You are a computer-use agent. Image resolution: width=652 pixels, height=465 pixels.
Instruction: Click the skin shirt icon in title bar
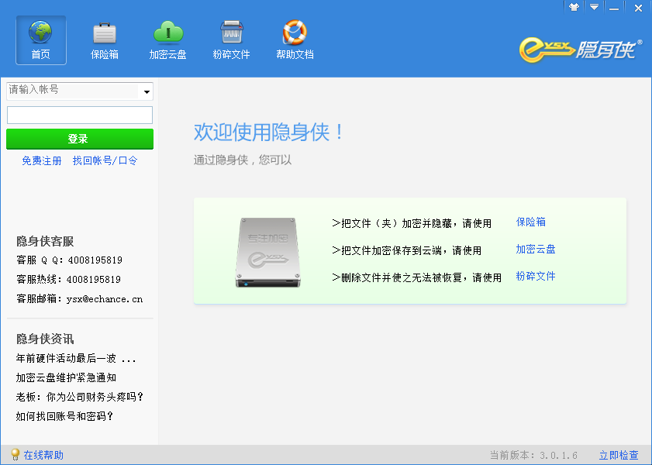click(574, 7)
